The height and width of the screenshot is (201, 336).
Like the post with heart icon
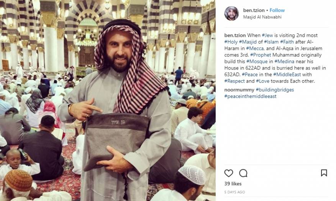click(228, 173)
